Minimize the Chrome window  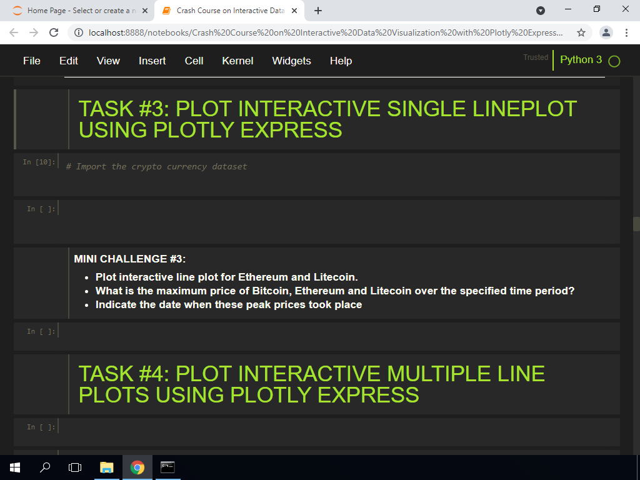click(567, 9)
